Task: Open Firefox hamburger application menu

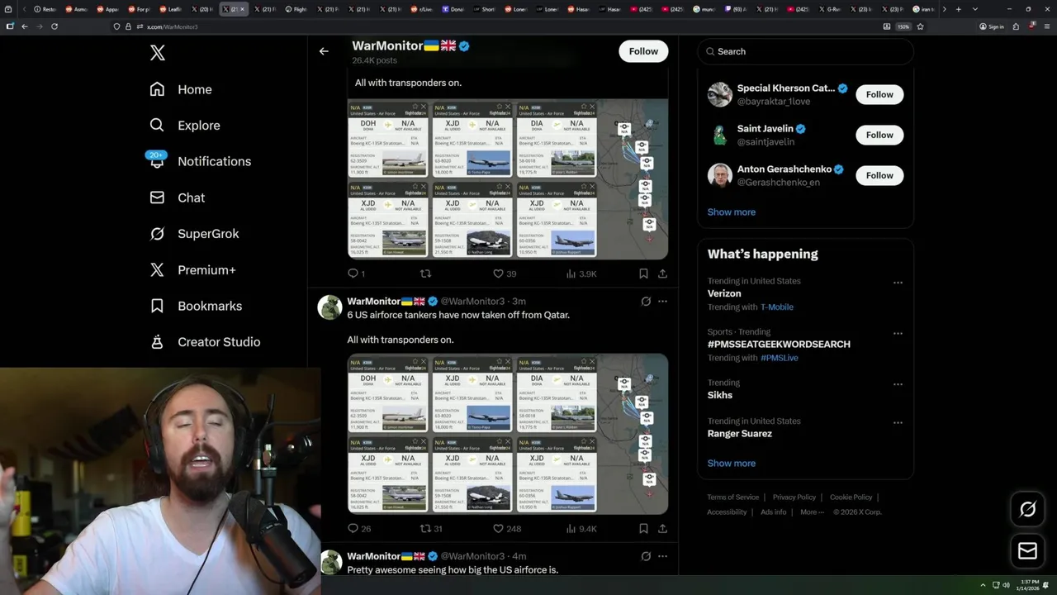Action: pyautogui.click(x=1046, y=26)
